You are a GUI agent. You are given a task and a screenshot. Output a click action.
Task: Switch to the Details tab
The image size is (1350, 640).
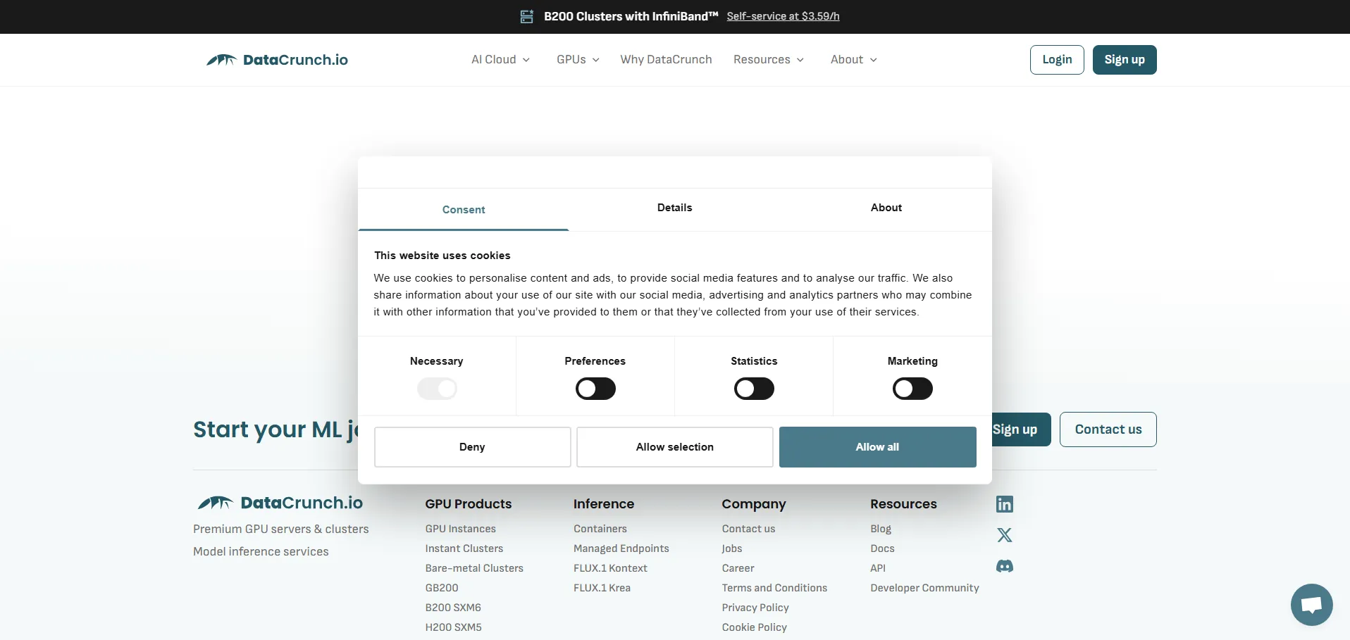coord(674,208)
